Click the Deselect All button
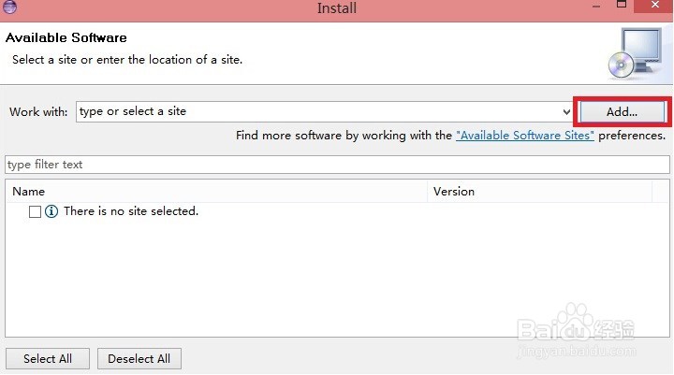Viewport: 674px width, 375px height. point(139,359)
